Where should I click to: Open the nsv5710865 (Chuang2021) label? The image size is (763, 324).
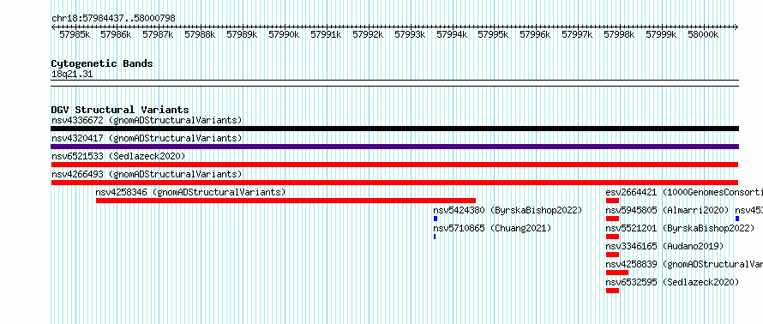tap(492, 228)
